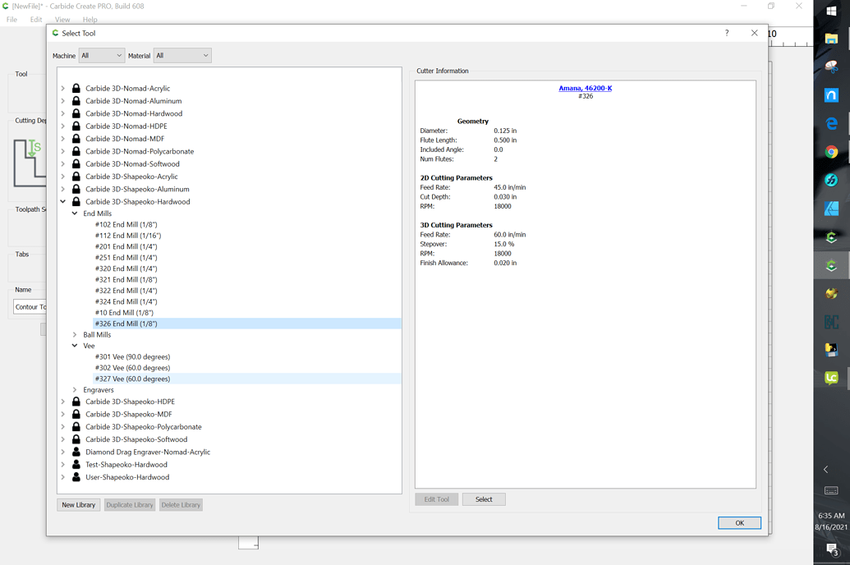Click the New Library button
Image resolution: width=850 pixels, height=565 pixels.
click(x=79, y=505)
